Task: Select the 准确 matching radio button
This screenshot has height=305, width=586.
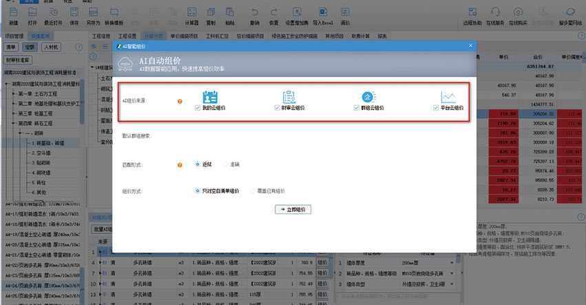Action: coord(224,165)
